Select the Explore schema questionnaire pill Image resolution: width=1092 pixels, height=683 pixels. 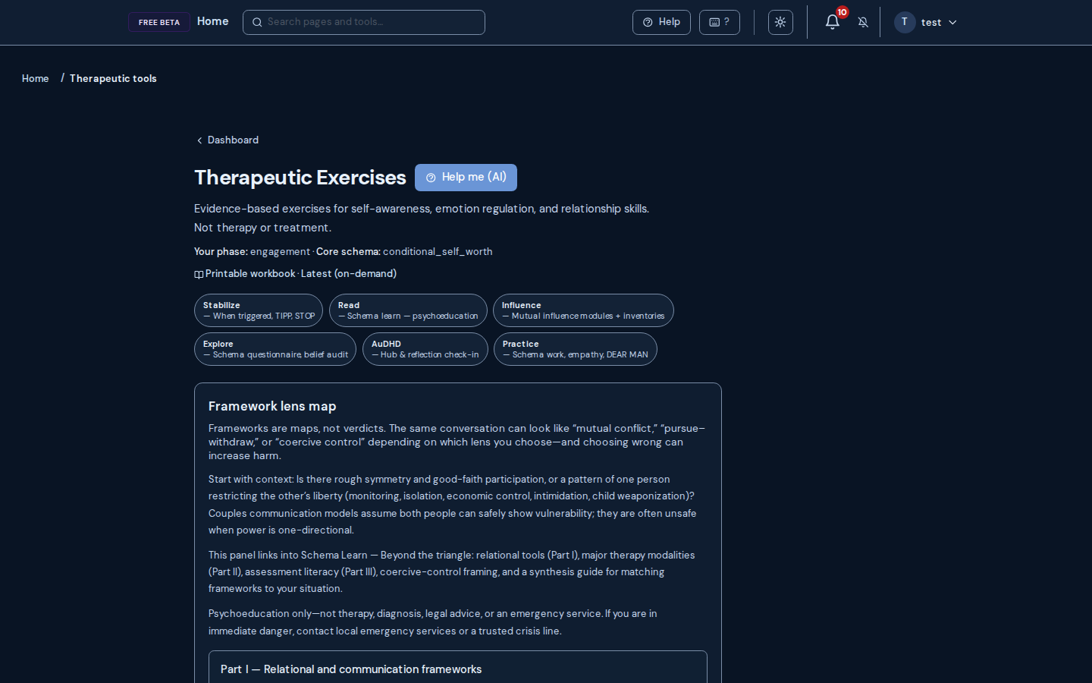tap(275, 349)
